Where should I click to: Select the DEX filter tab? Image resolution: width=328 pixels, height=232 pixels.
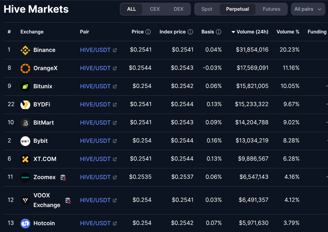point(178,9)
